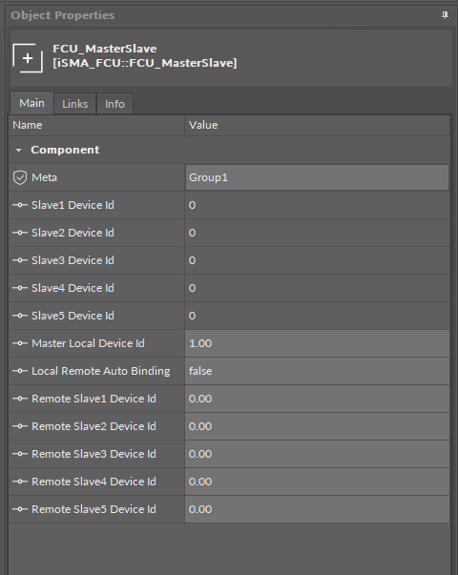
Task: Collapse the Component section arrow
Action: [x=18, y=150]
